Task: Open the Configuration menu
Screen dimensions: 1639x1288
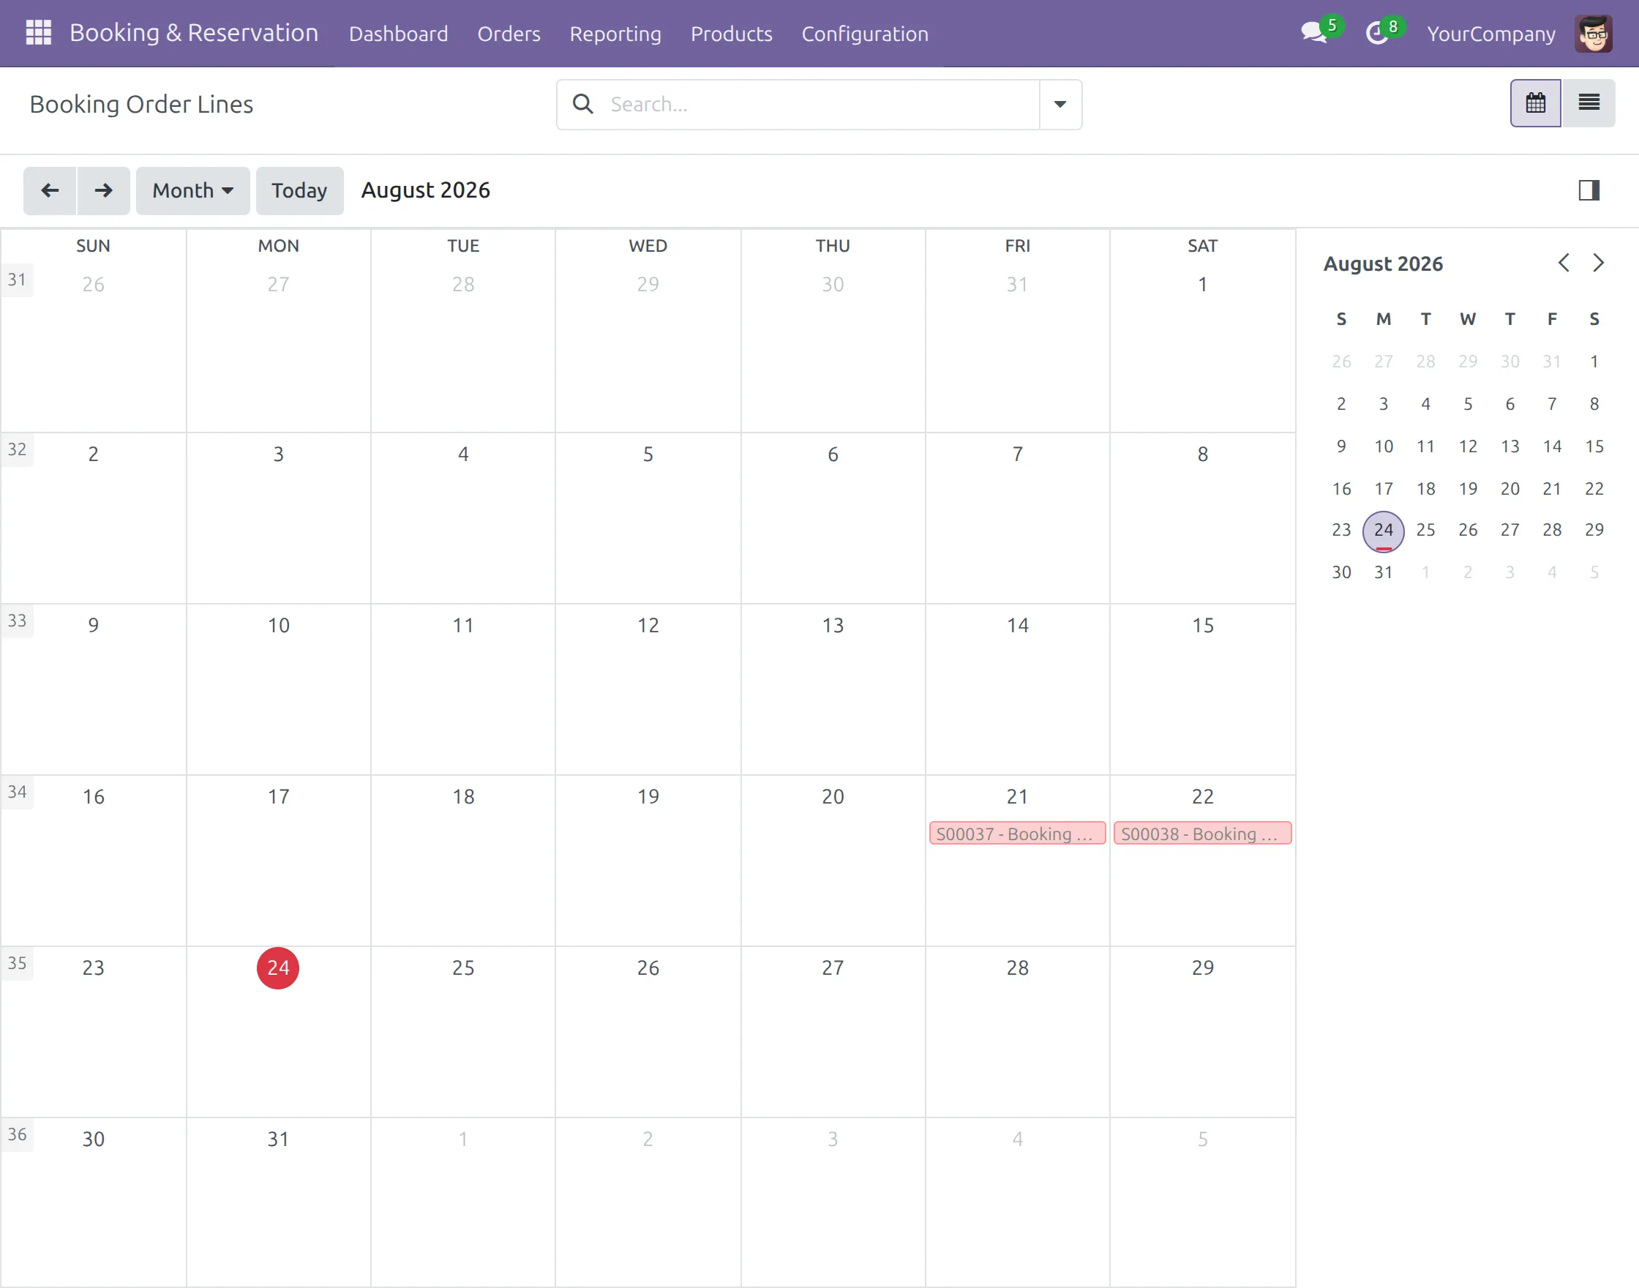Action: pos(865,34)
